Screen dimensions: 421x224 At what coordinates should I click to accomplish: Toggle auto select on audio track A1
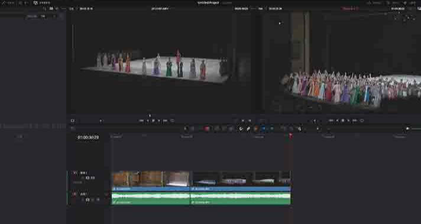pos(88,200)
